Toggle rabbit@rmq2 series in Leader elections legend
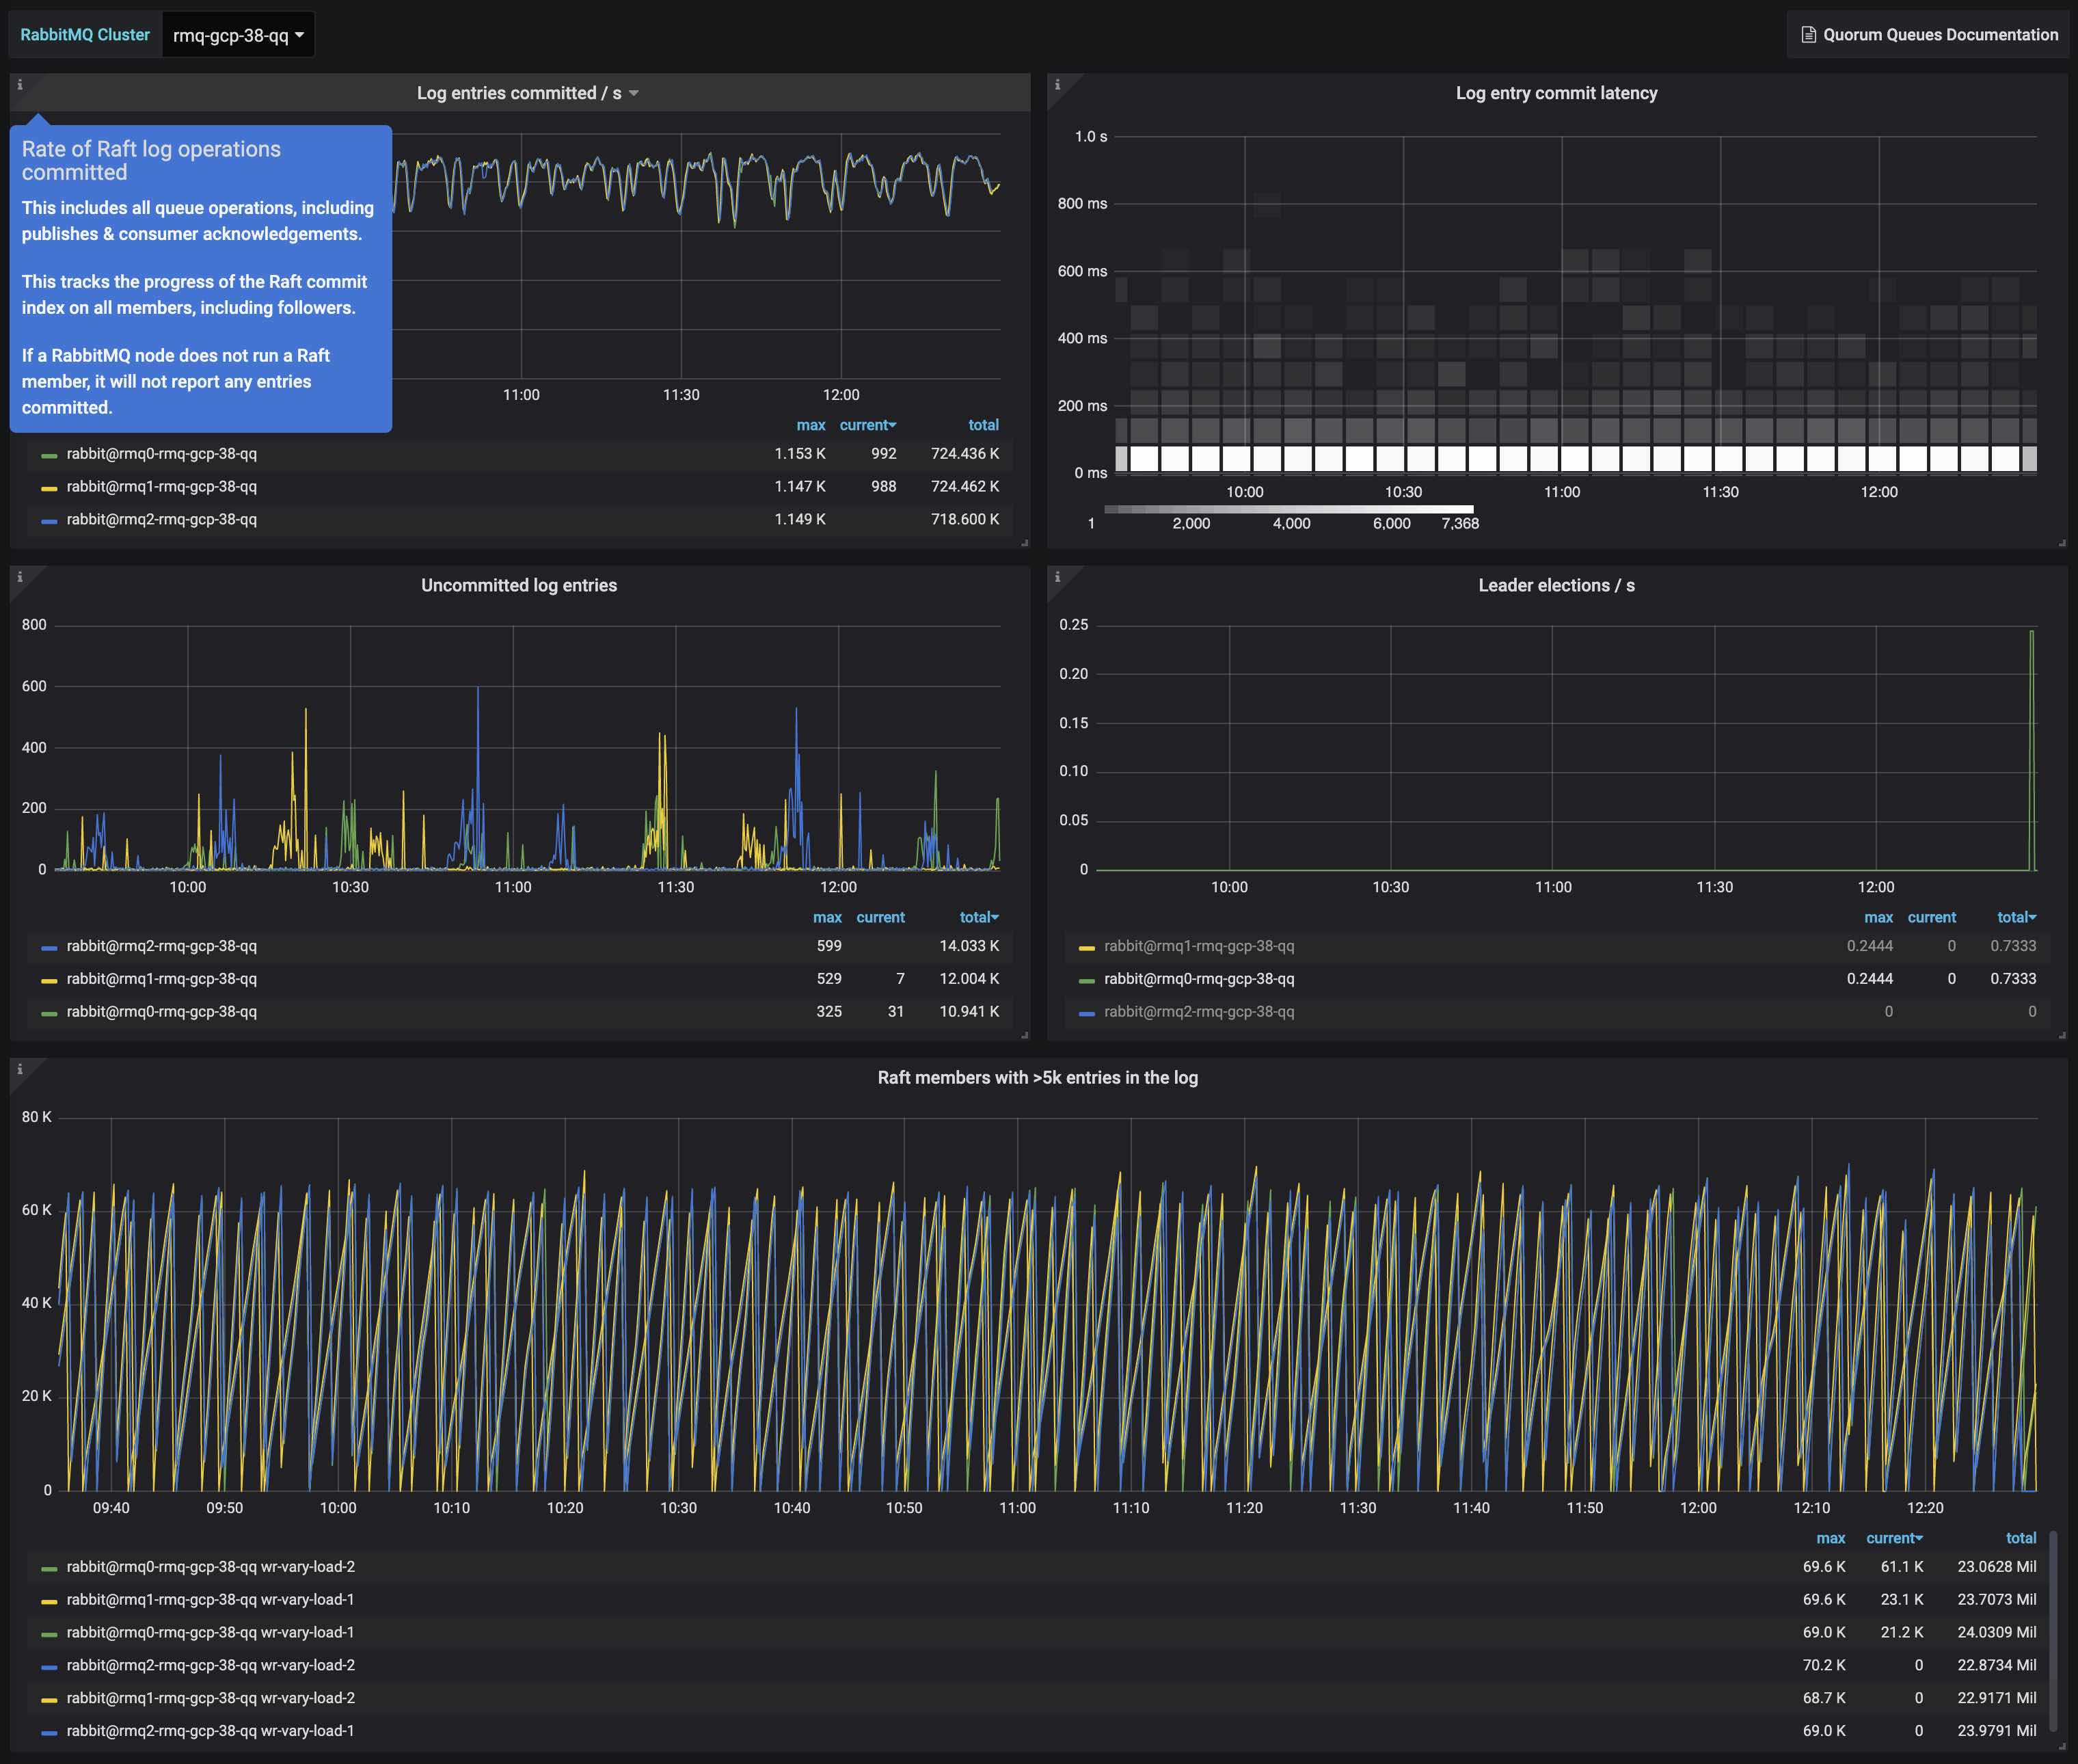 point(1198,1012)
